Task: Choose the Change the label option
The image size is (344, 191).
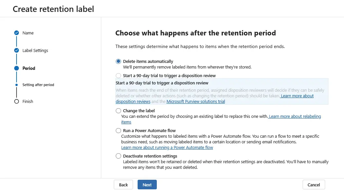Action: coord(118,111)
